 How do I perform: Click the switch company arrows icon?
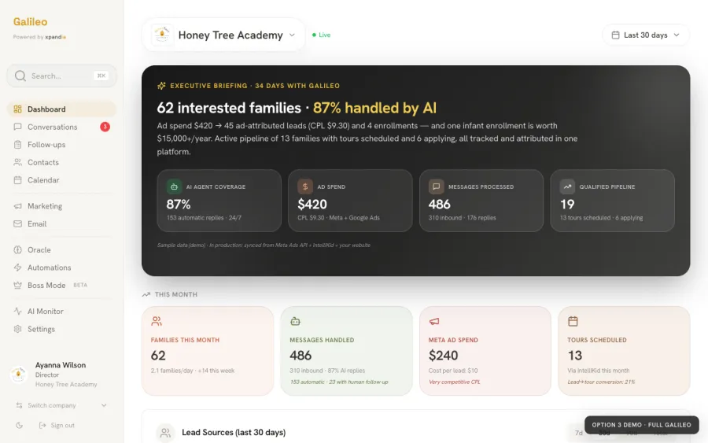click(x=19, y=405)
